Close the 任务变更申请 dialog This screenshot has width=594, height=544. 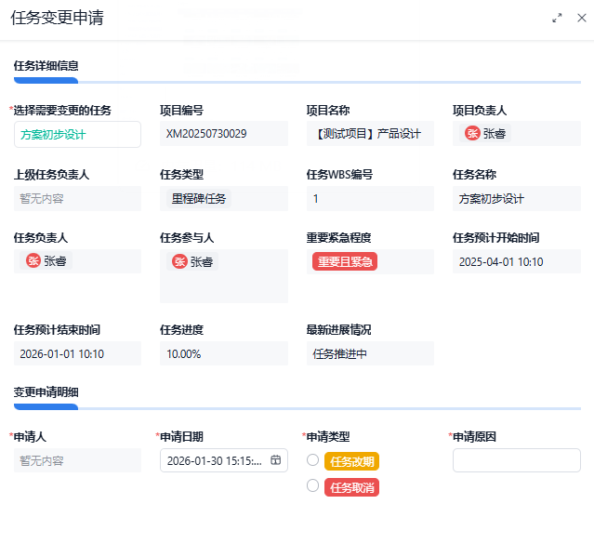[x=582, y=18]
